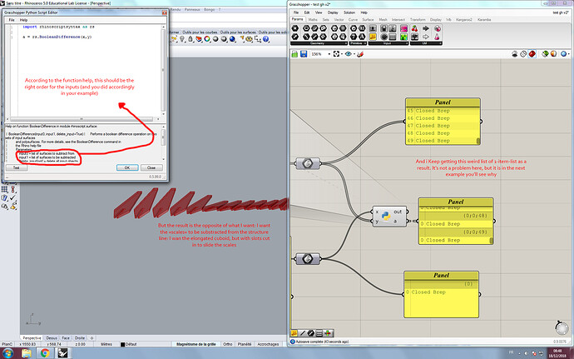
Task: Open Outils pour les surfaces toolbar tab
Action: (x=238, y=32)
